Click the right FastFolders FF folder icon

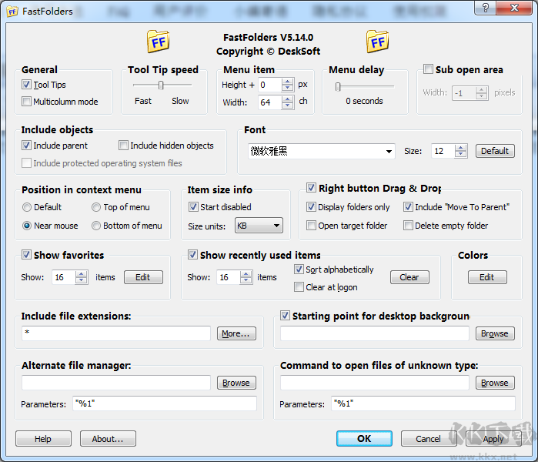point(377,42)
